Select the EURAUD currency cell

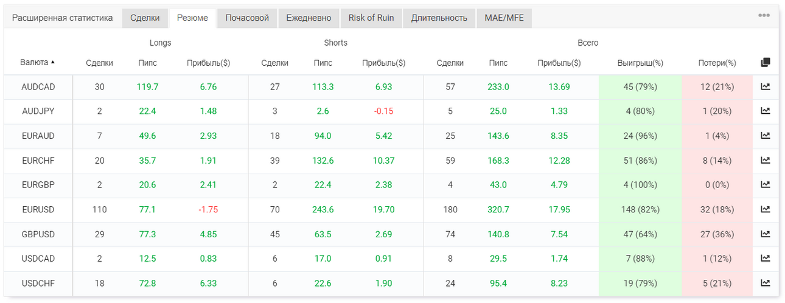38,136
